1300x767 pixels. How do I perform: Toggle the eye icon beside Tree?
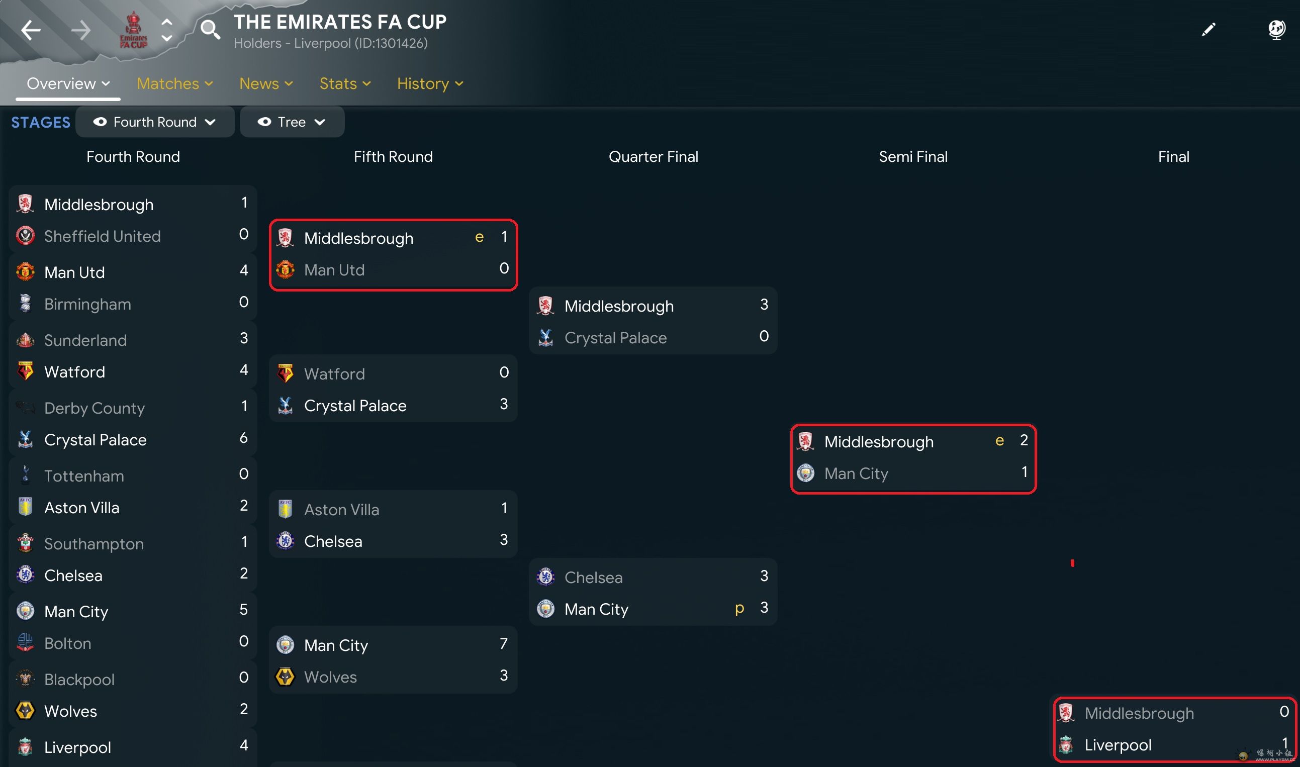[264, 122]
